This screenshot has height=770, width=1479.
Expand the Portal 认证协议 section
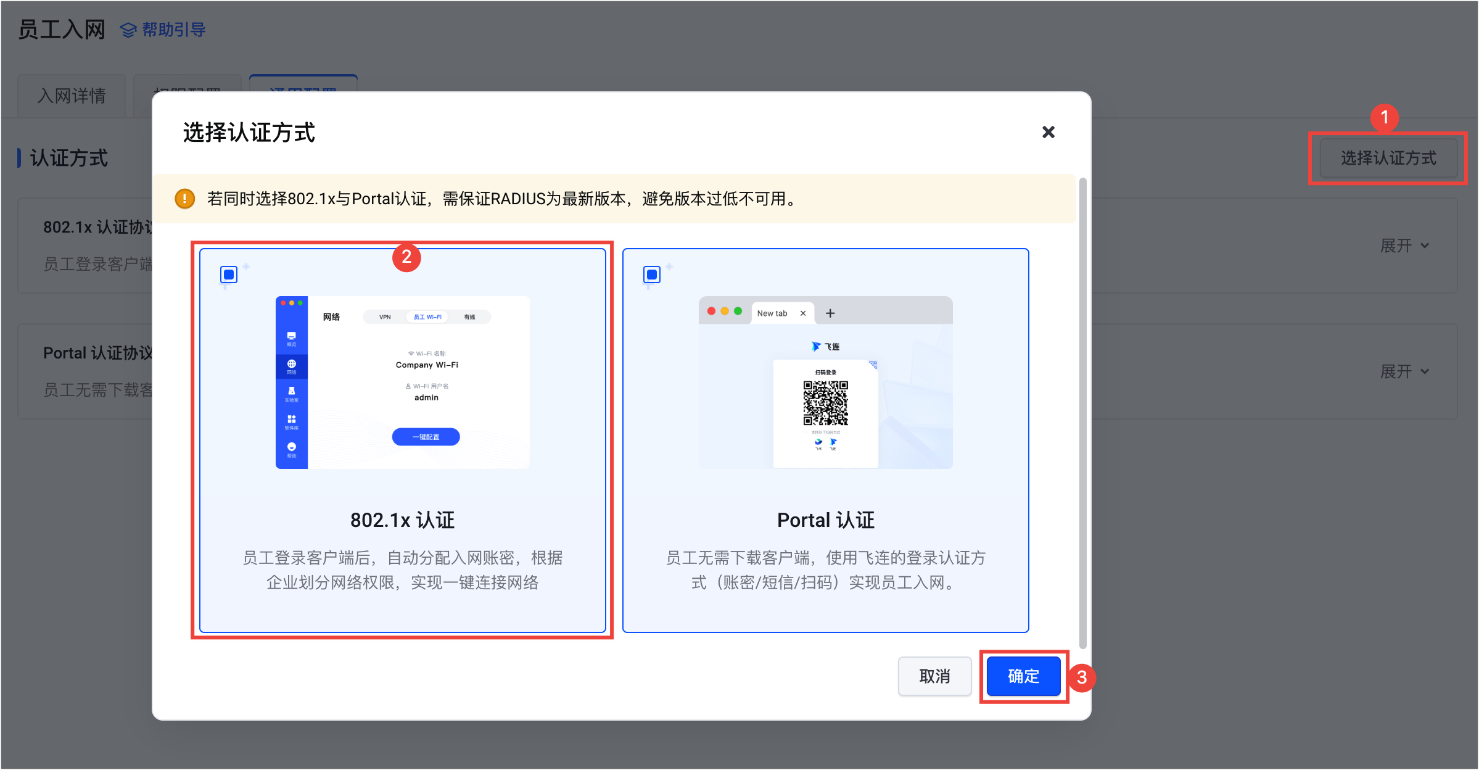pos(1404,371)
